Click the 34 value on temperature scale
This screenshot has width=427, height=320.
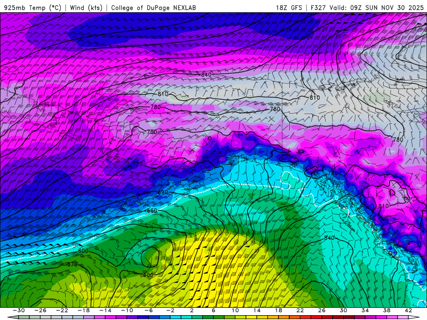click(x=365, y=310)
